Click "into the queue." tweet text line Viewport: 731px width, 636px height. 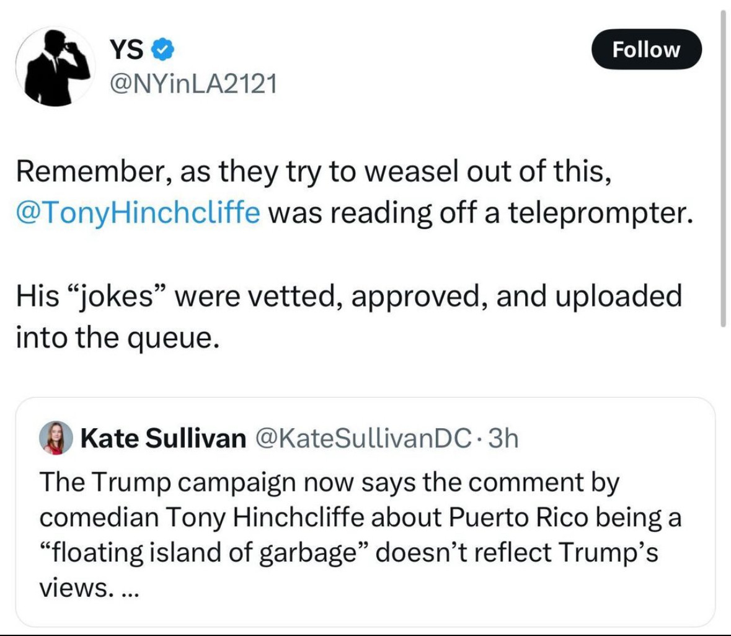[x=118, y=337]
